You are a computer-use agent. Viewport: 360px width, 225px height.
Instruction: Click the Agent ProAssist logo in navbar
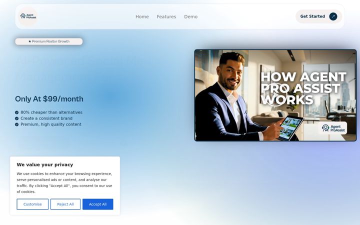click(28, 16)
